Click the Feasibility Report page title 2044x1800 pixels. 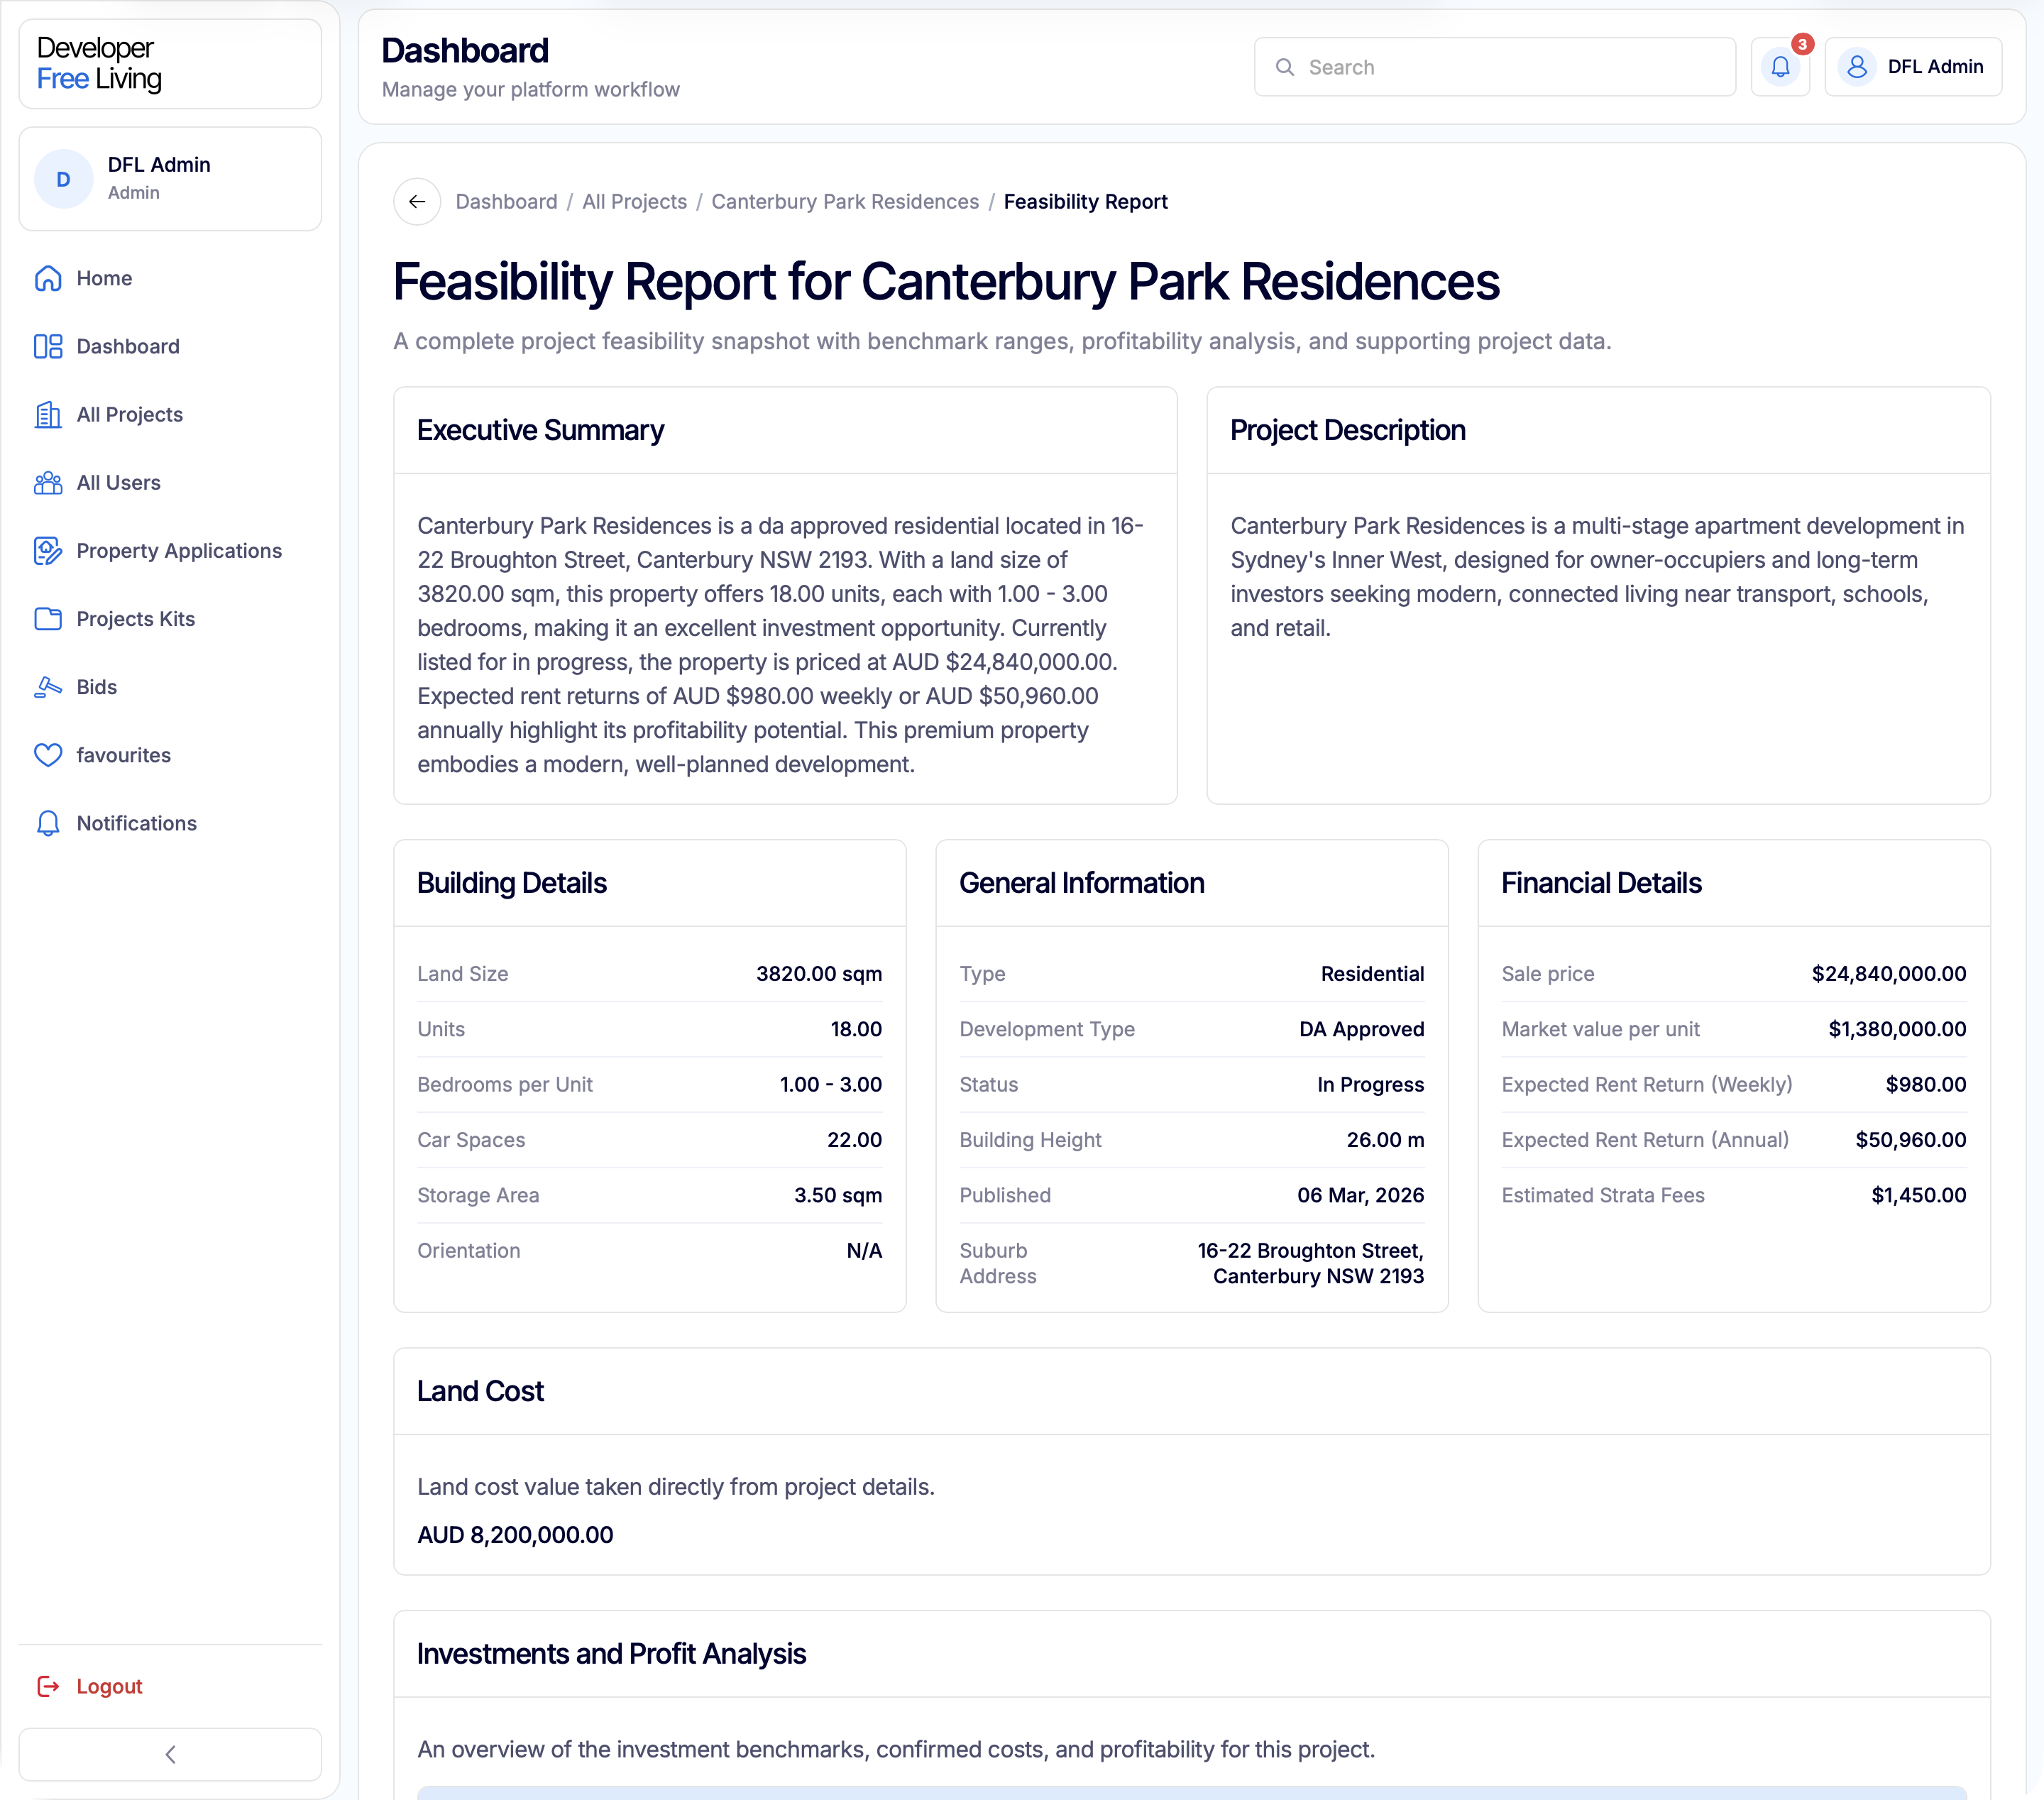click(945, 282)
